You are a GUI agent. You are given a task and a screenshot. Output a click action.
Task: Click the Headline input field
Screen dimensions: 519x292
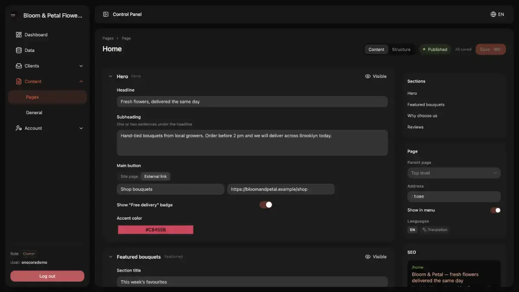(252, 102)
